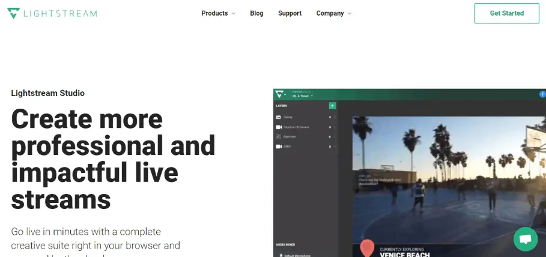Click the Venice Beach stream preview
This screenshot has height=257, width=546.
[x=449, y=187]
